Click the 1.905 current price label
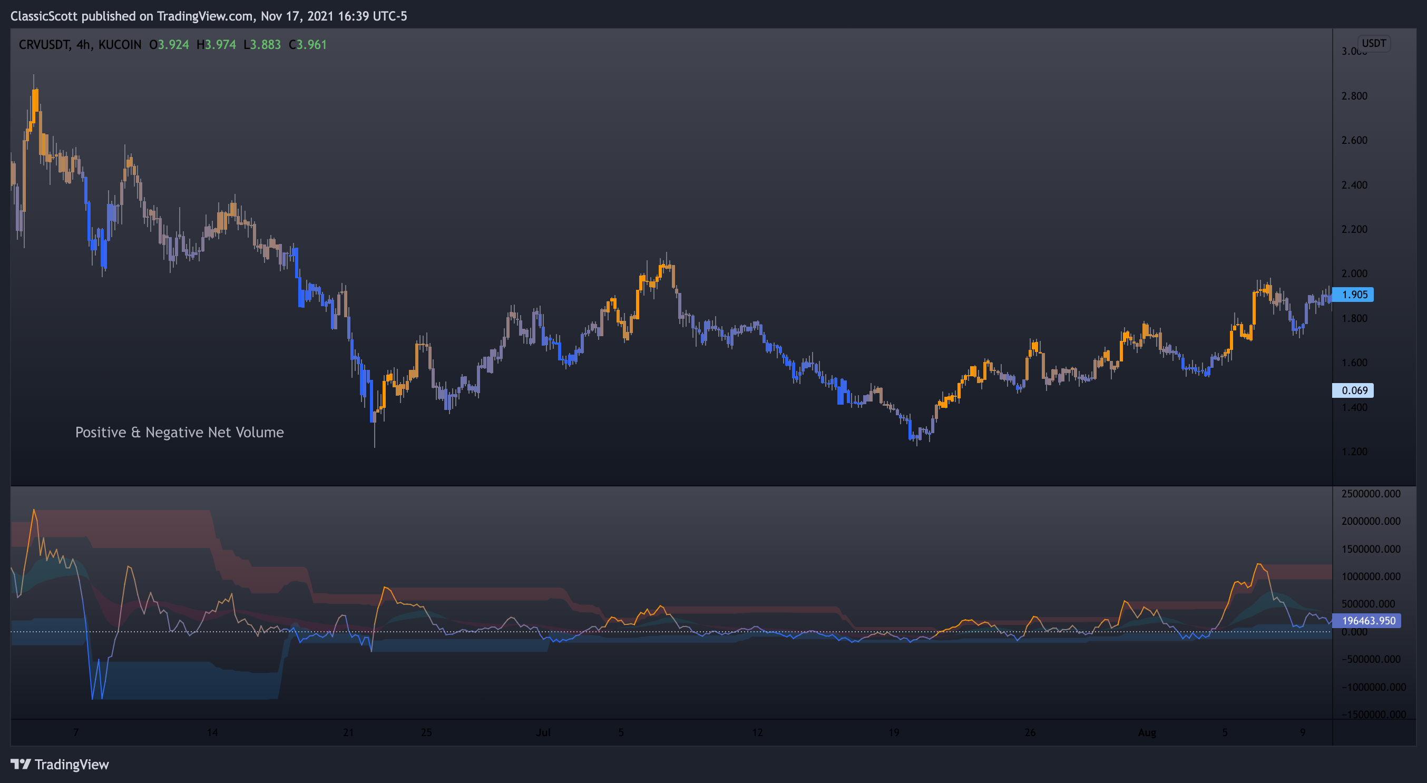Viewport: 1427px width, 783px height. tap(1352, 295)
